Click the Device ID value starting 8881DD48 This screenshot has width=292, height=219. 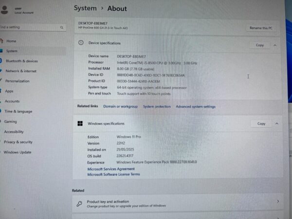pos(151,75)
